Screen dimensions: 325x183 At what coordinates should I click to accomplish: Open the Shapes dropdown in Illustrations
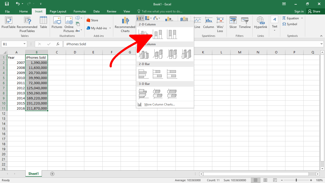(79, 18)
